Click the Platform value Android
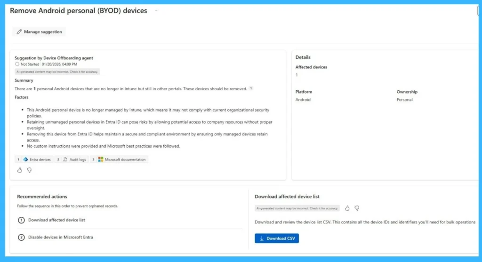 coord(303,100)
